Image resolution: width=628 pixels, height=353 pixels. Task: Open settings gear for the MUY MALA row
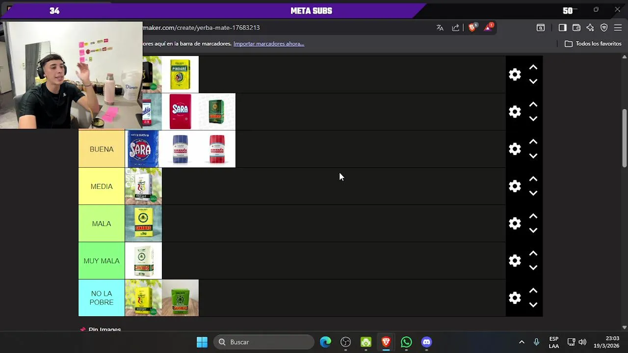pyautogui.click(x=515, y=261)
